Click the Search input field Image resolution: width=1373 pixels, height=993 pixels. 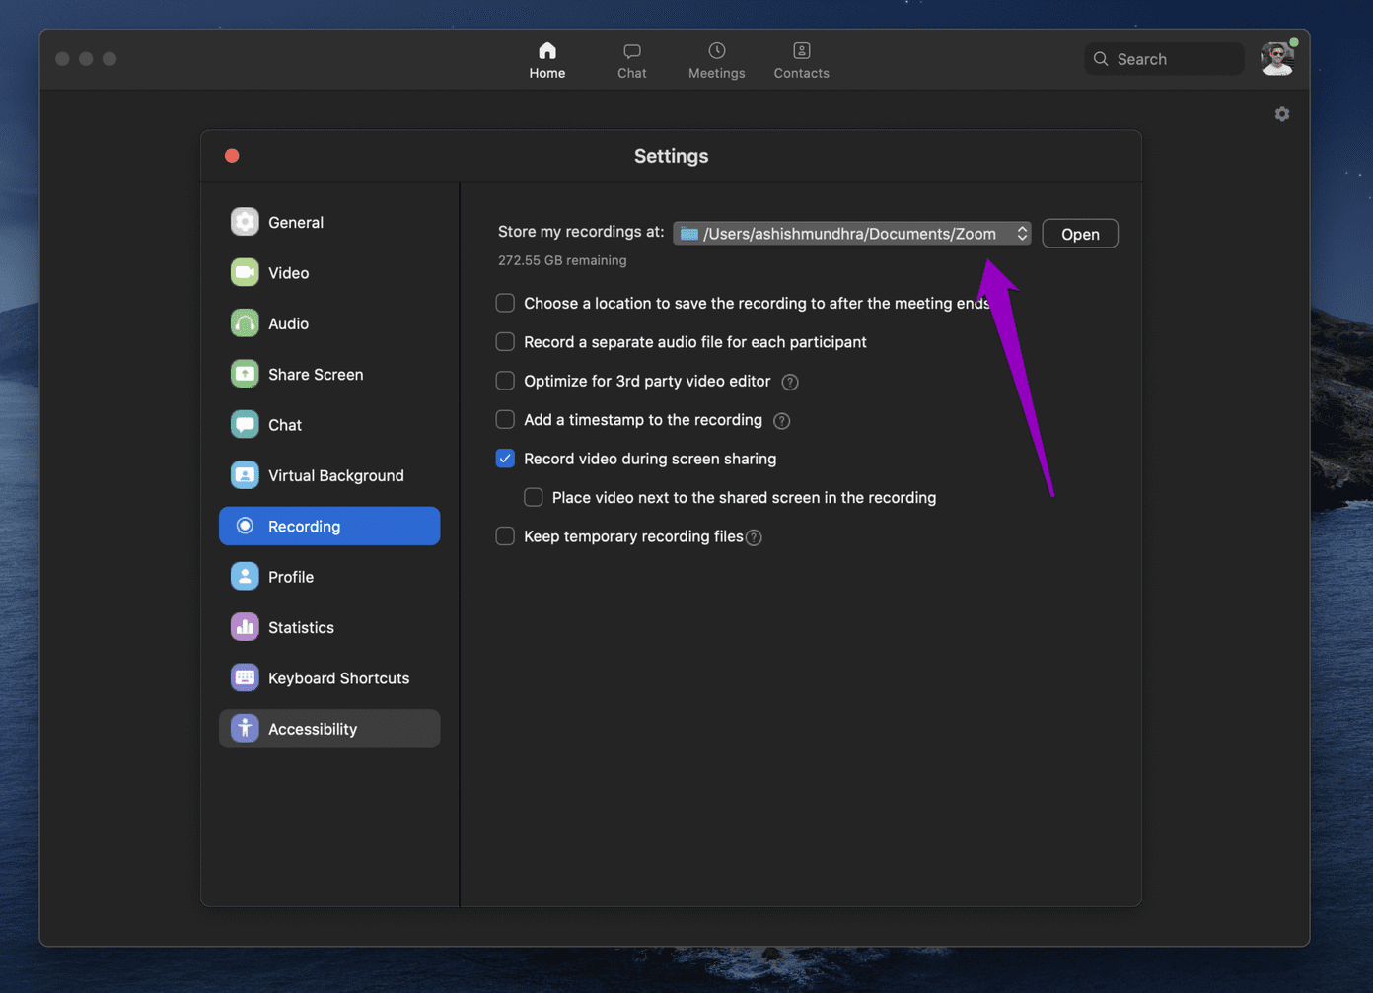point(1164,59)
